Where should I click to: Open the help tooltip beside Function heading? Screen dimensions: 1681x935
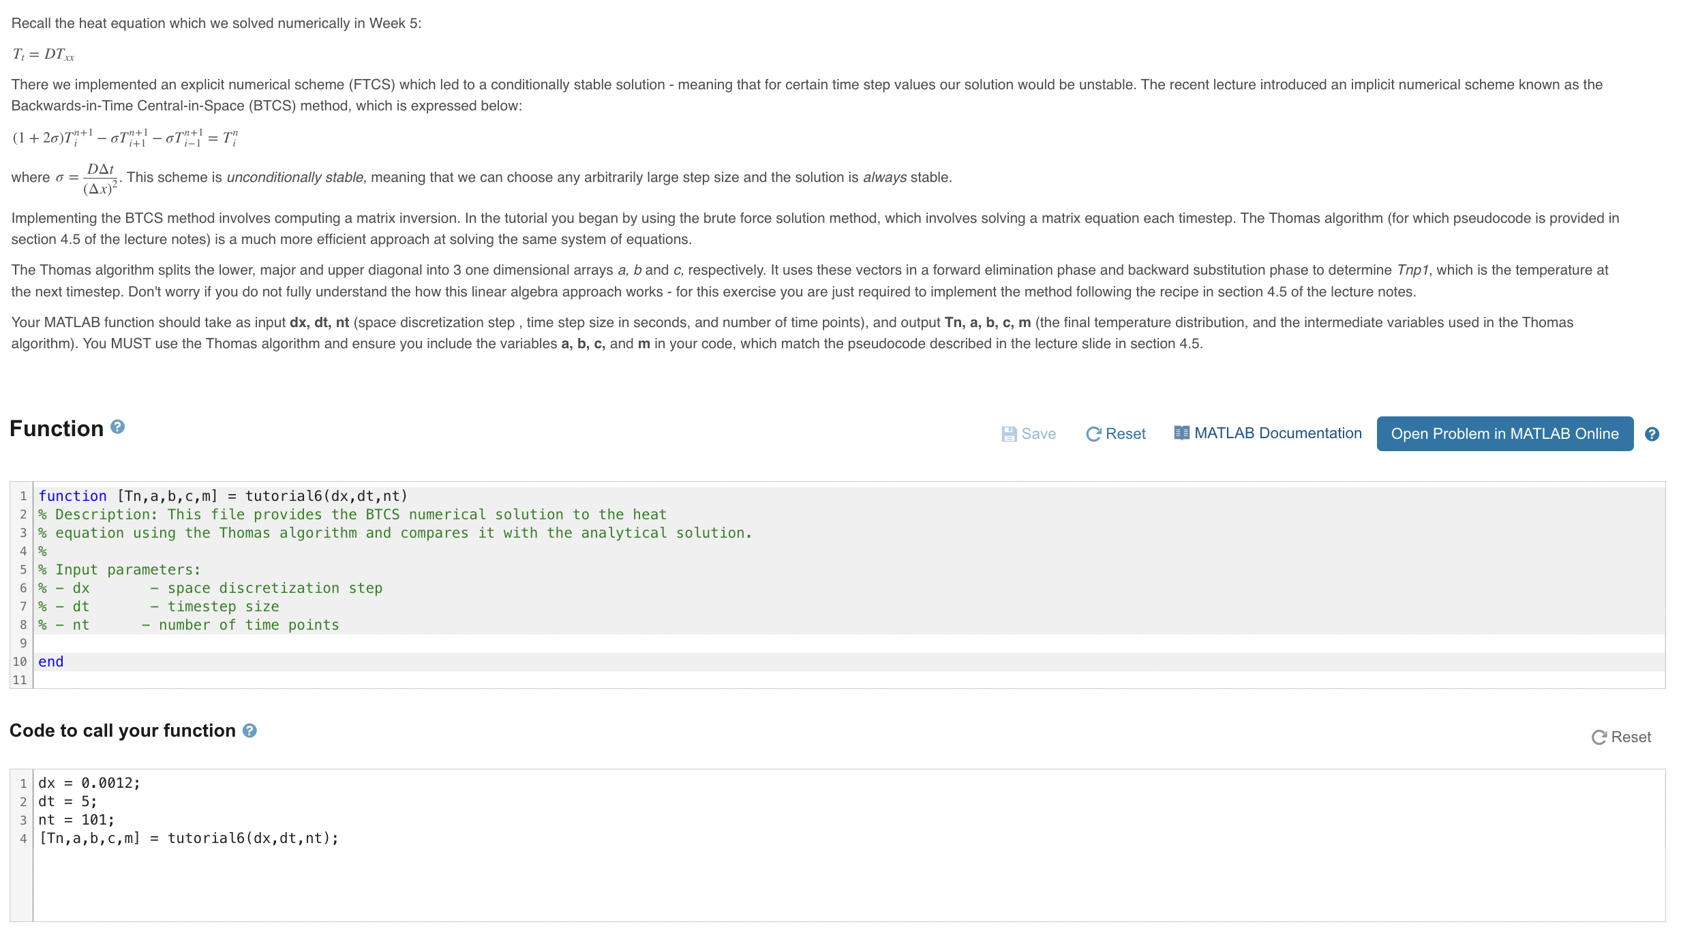pyautogui.click(x=117, y=427)
